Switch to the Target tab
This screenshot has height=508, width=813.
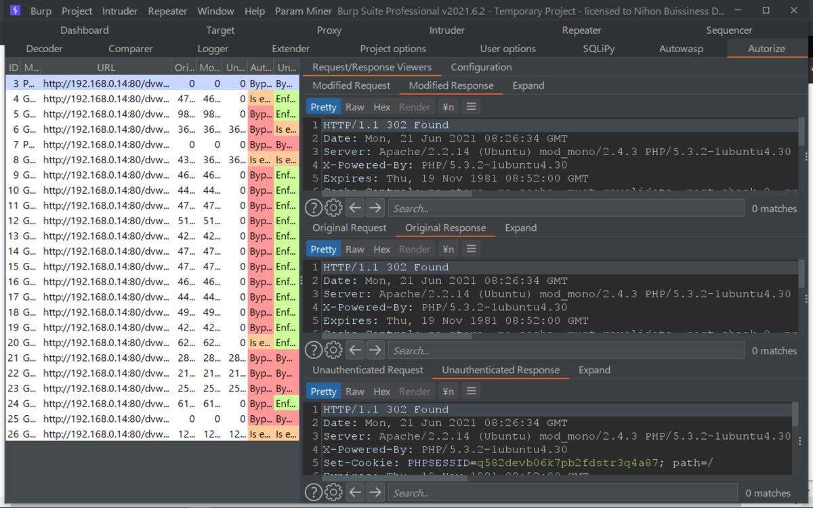pyautogui.click(x=221, y=30)
